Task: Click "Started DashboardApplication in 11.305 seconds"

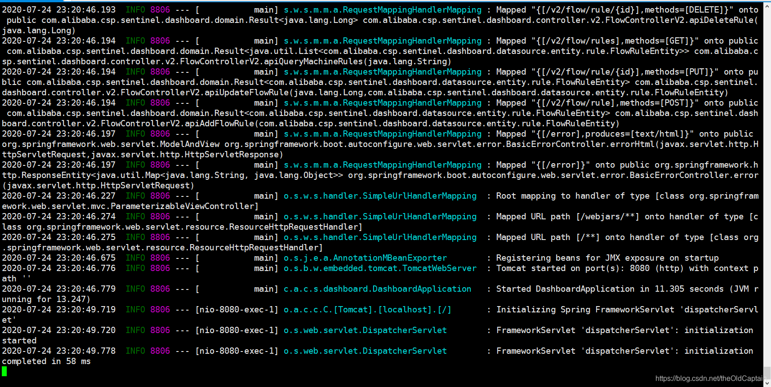Action: coord(610,289)
